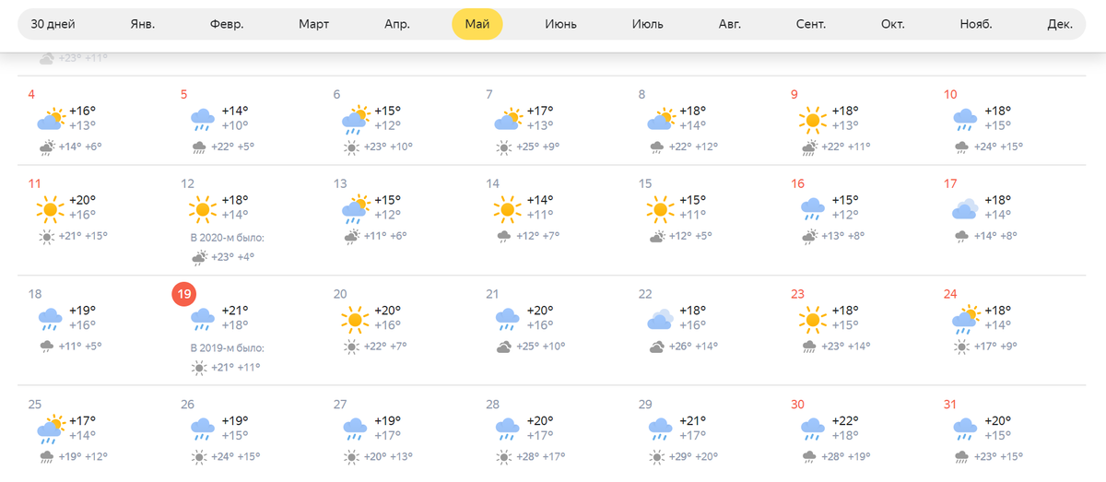
Task: Click the sun icon on May 23
Action: (812, 320)
